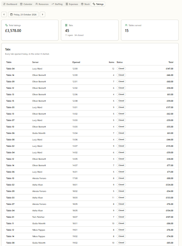Click the £44.00 total for Table 08
Screen dimensions: 182x246
[x=170, y=140]
